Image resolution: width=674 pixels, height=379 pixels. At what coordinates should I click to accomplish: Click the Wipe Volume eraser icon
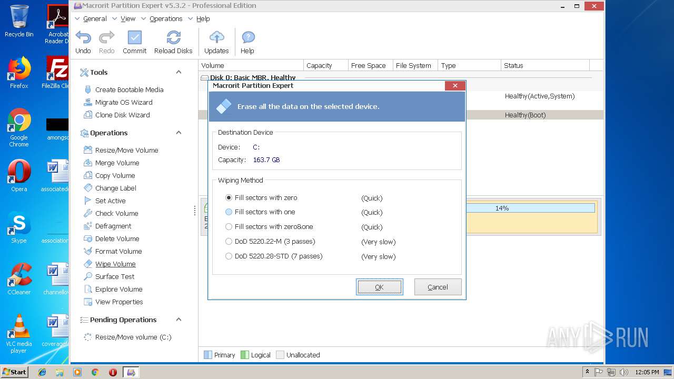pyautogui.click(x=88, y=264)
